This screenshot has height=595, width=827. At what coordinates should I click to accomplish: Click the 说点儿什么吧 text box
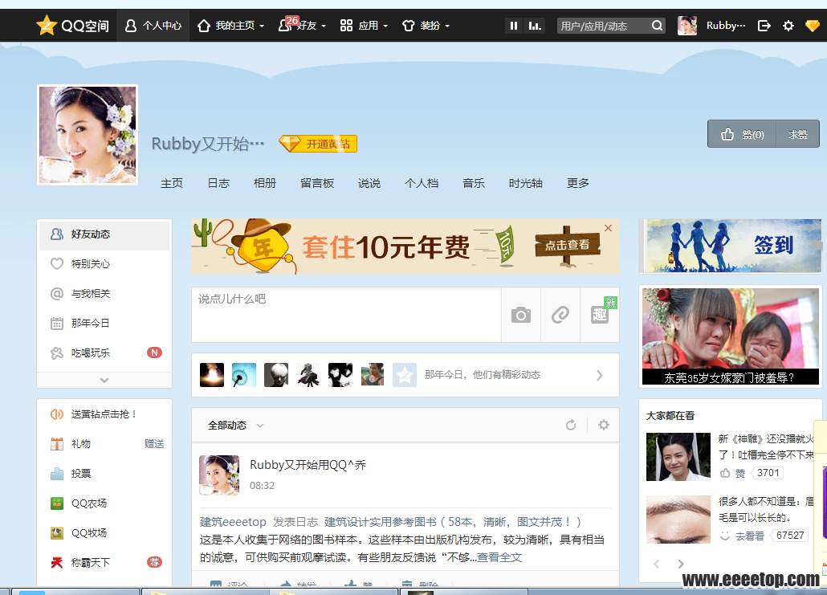click(x=347, y=315)
